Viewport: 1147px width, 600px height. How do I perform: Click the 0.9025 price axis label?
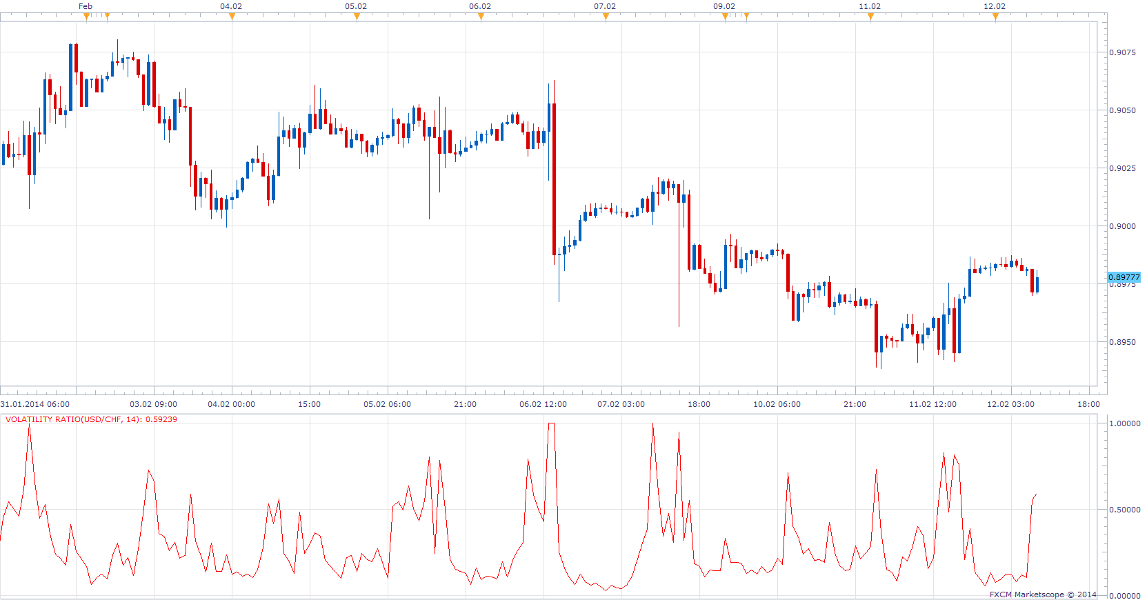1122,168
